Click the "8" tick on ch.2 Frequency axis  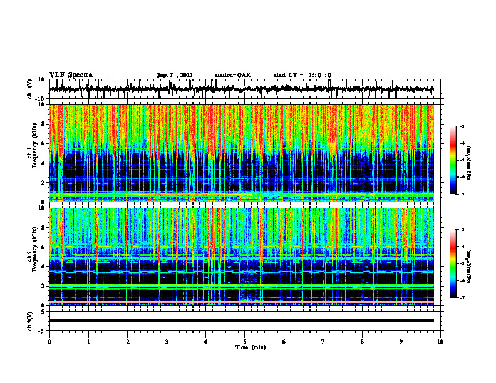coord(44,228)
